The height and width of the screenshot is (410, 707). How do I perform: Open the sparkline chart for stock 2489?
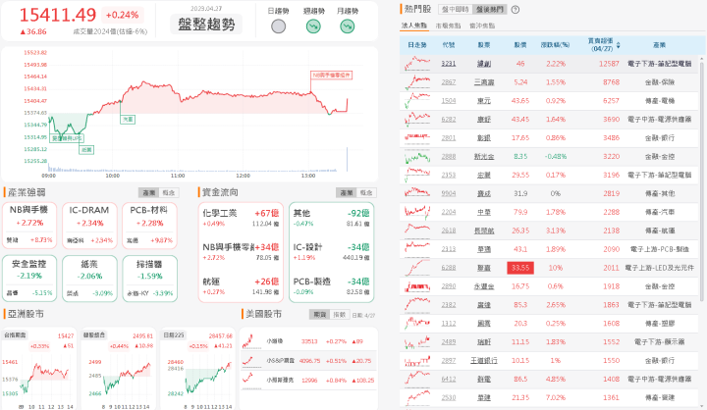click(417, 342)
